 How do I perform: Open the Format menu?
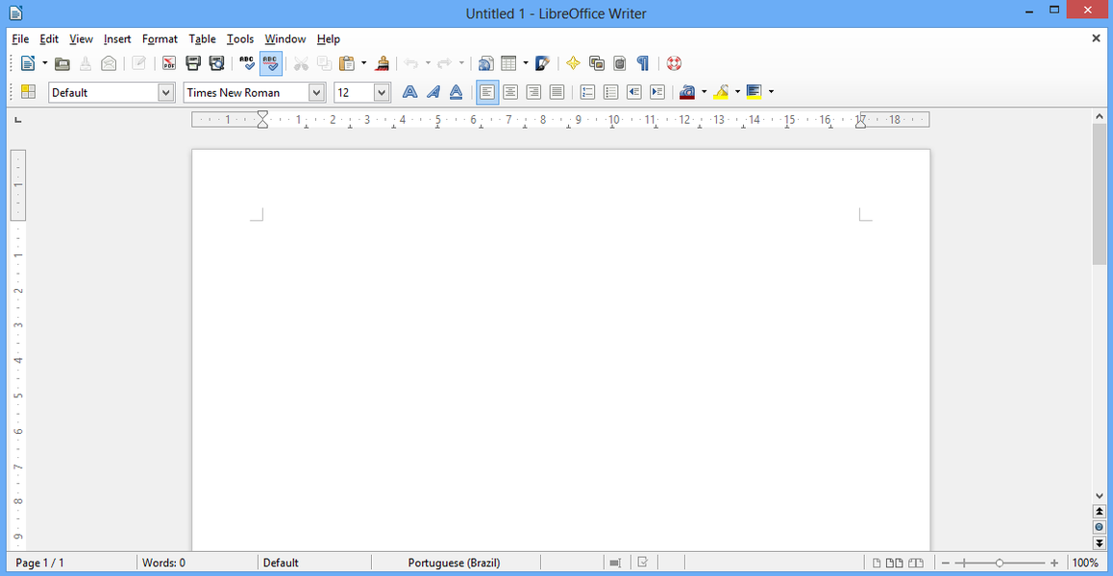(x=160, y=39)
